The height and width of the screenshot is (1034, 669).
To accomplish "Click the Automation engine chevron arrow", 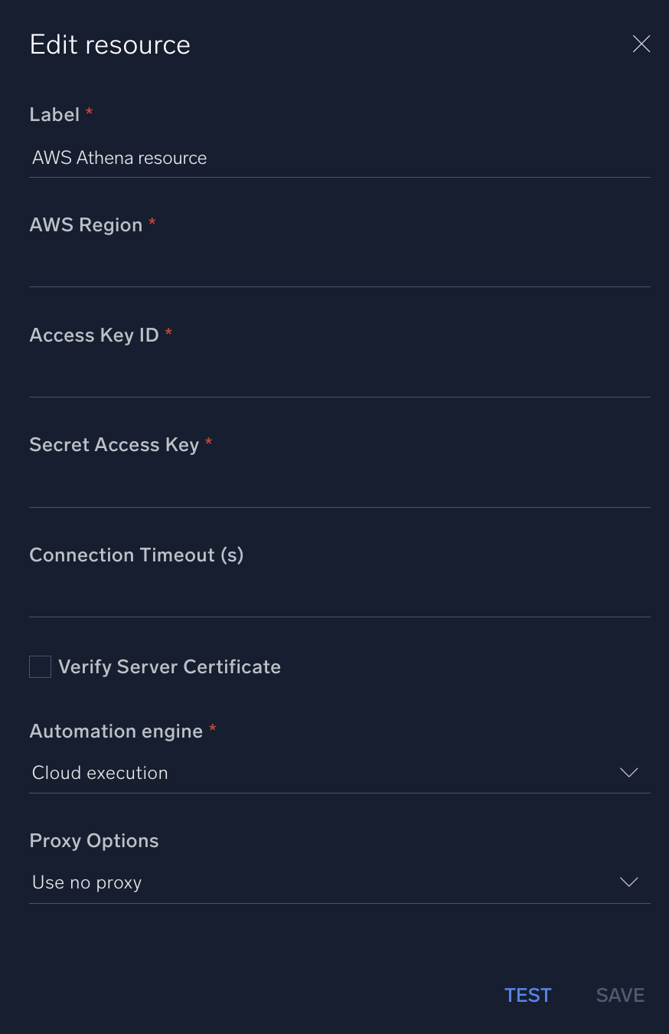I will click(x=629, y=773).
